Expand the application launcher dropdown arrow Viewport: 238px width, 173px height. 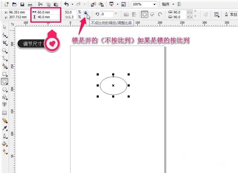118,4
